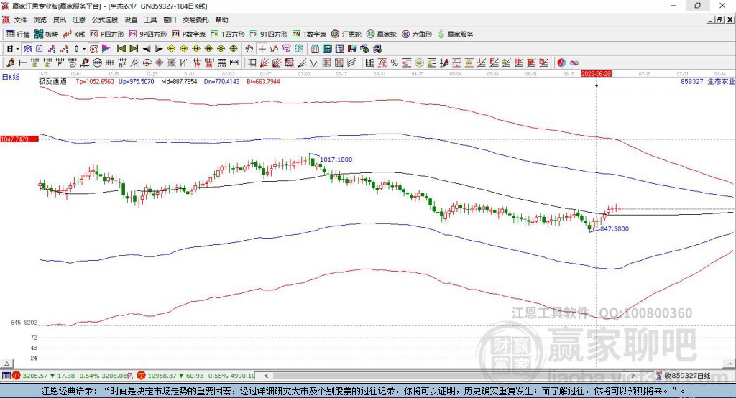Expand the 日 period dropdown arrow
736x398 pixels.
17,49
